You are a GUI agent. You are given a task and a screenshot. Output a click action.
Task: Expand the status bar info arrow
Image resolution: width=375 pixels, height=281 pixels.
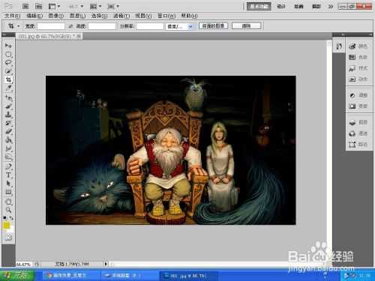pyautogui.click(x=106, y=264)
